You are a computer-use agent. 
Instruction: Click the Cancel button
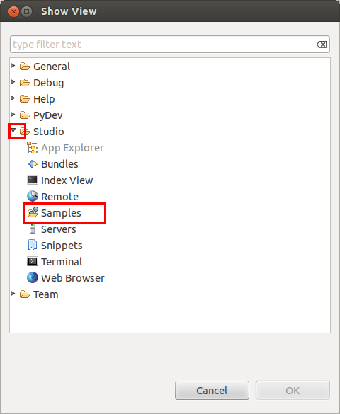point(212,390)
